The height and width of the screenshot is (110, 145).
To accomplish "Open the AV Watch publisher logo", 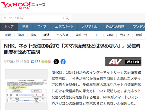I will pos(123,62).
